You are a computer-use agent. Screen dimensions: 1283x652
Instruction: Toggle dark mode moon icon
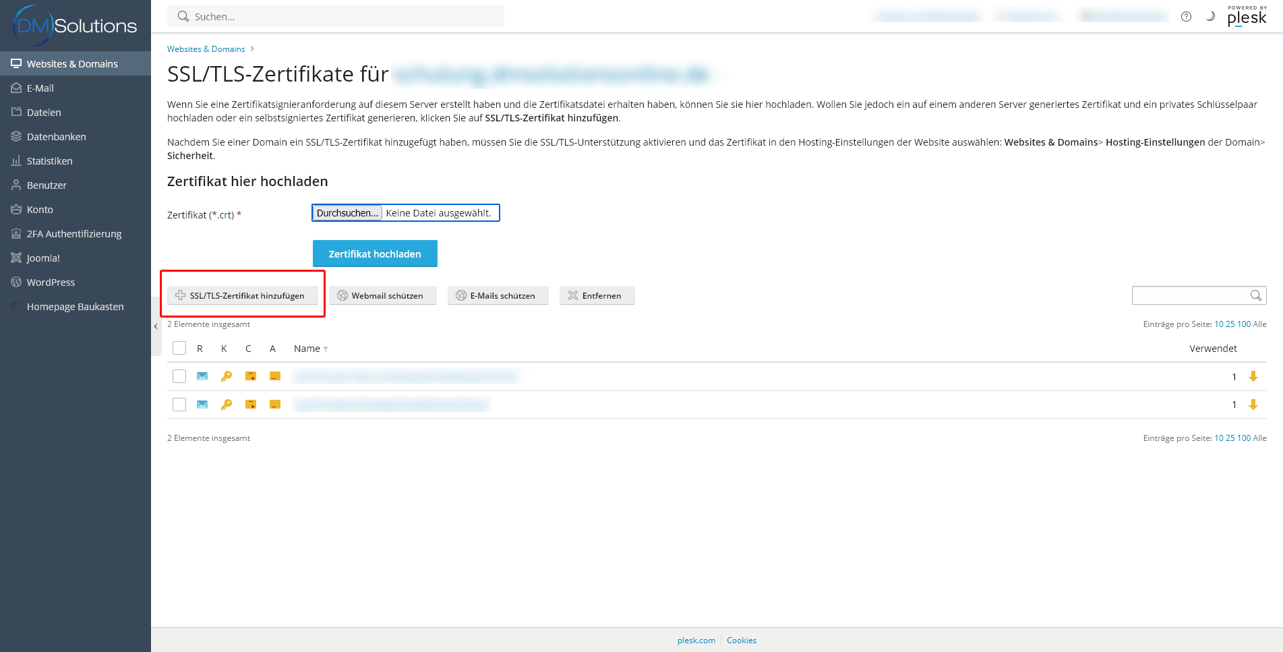point(1210,16)
